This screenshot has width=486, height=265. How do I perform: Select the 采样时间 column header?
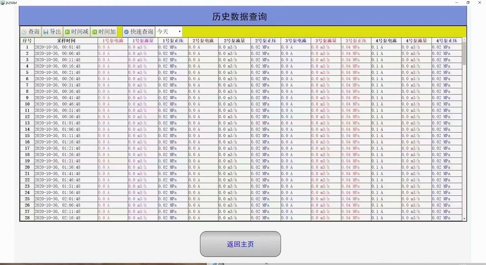(66, 41)
